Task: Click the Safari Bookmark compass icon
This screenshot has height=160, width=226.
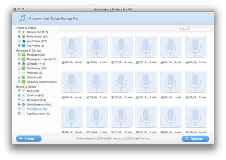Action: pos(23,104)
